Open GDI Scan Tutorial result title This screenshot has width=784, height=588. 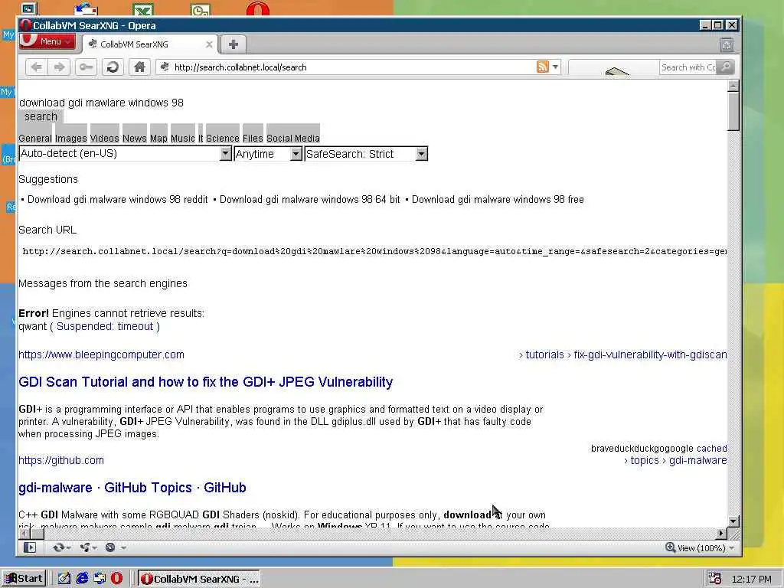205,382
